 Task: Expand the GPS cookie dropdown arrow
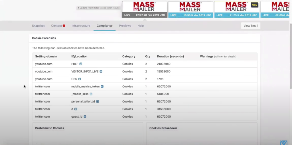click(80, 79)
